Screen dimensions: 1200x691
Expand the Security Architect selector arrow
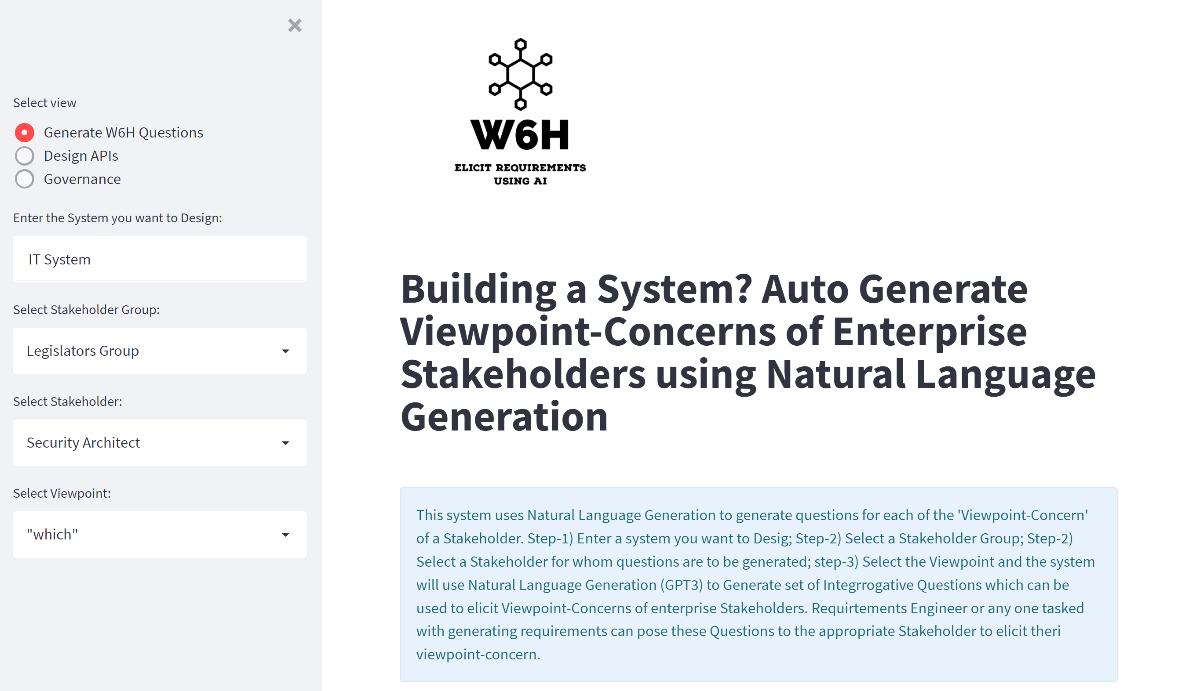(285, 442)
